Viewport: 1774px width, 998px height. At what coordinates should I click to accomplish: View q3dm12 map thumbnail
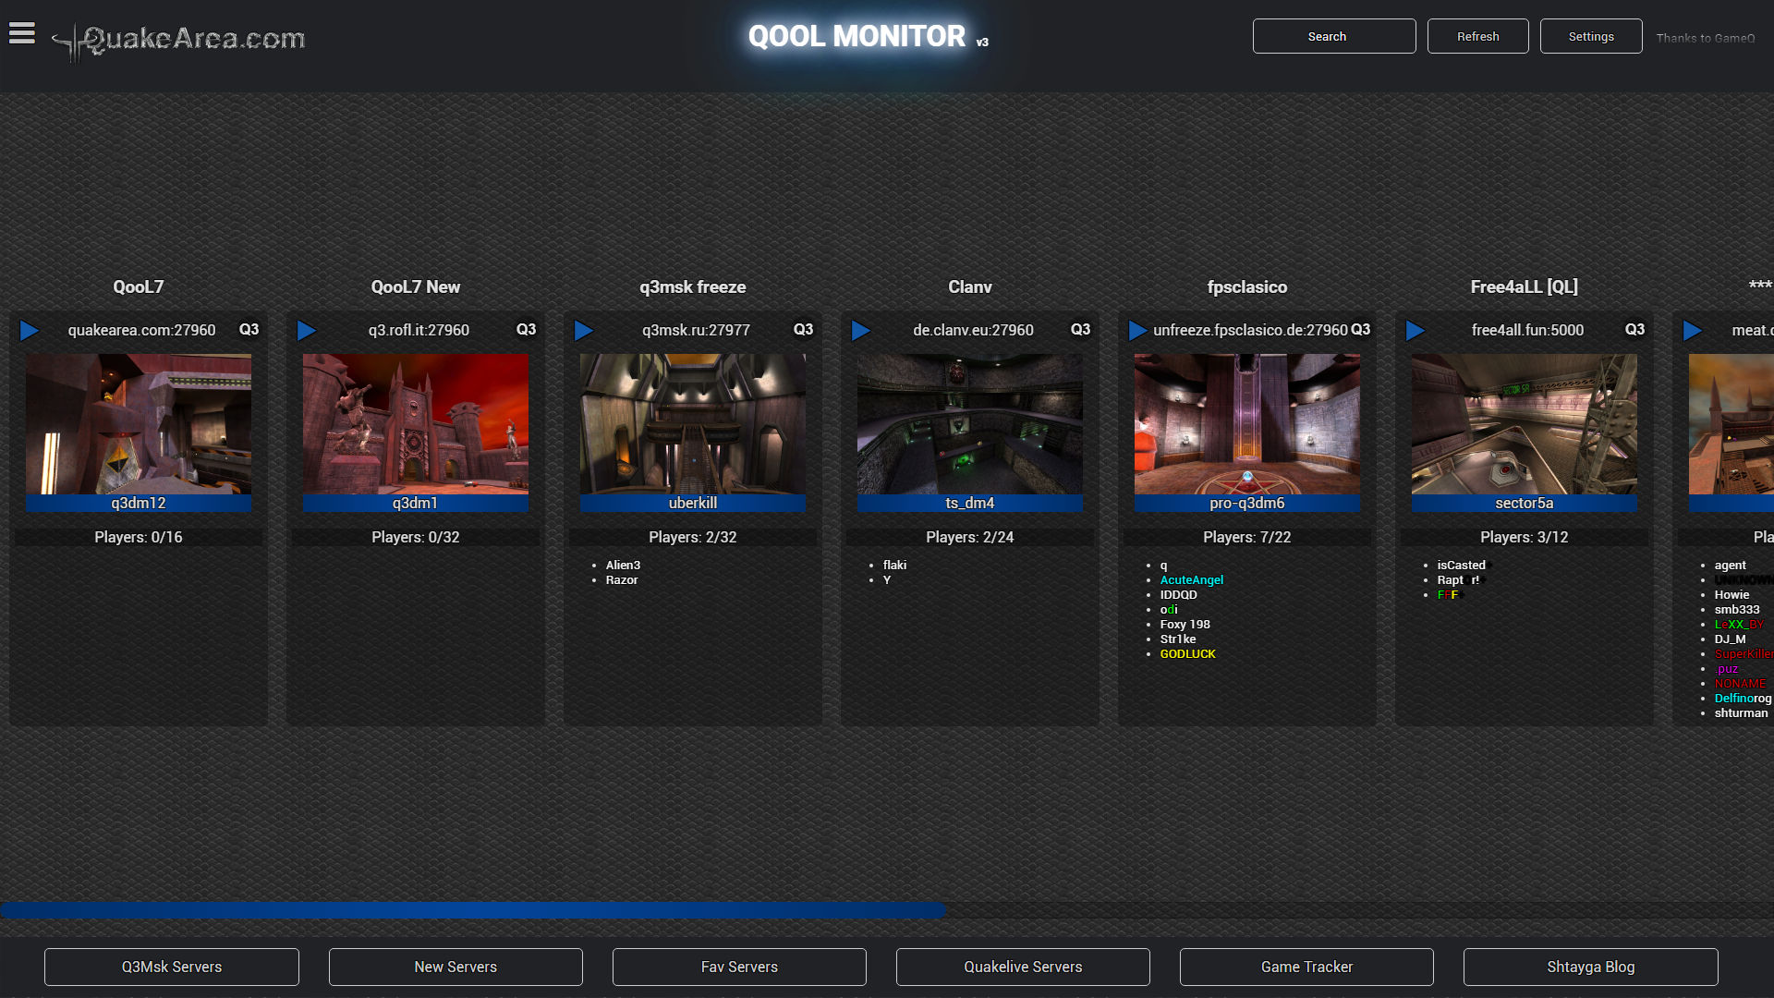click(139, 424)
